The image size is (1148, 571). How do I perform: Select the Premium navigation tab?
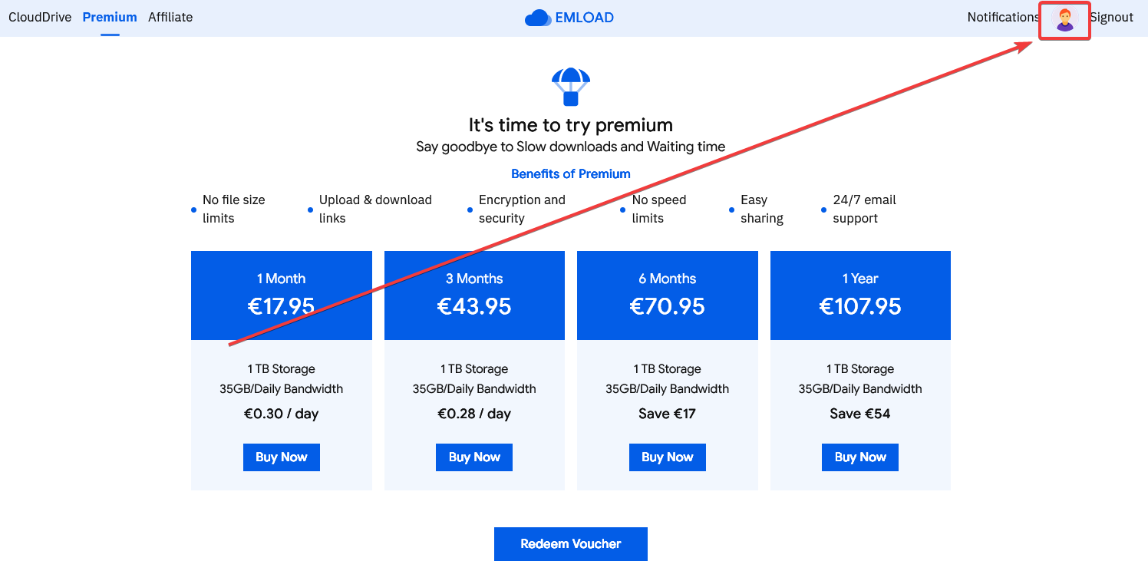pyautogui.click(x=109, y=17)
